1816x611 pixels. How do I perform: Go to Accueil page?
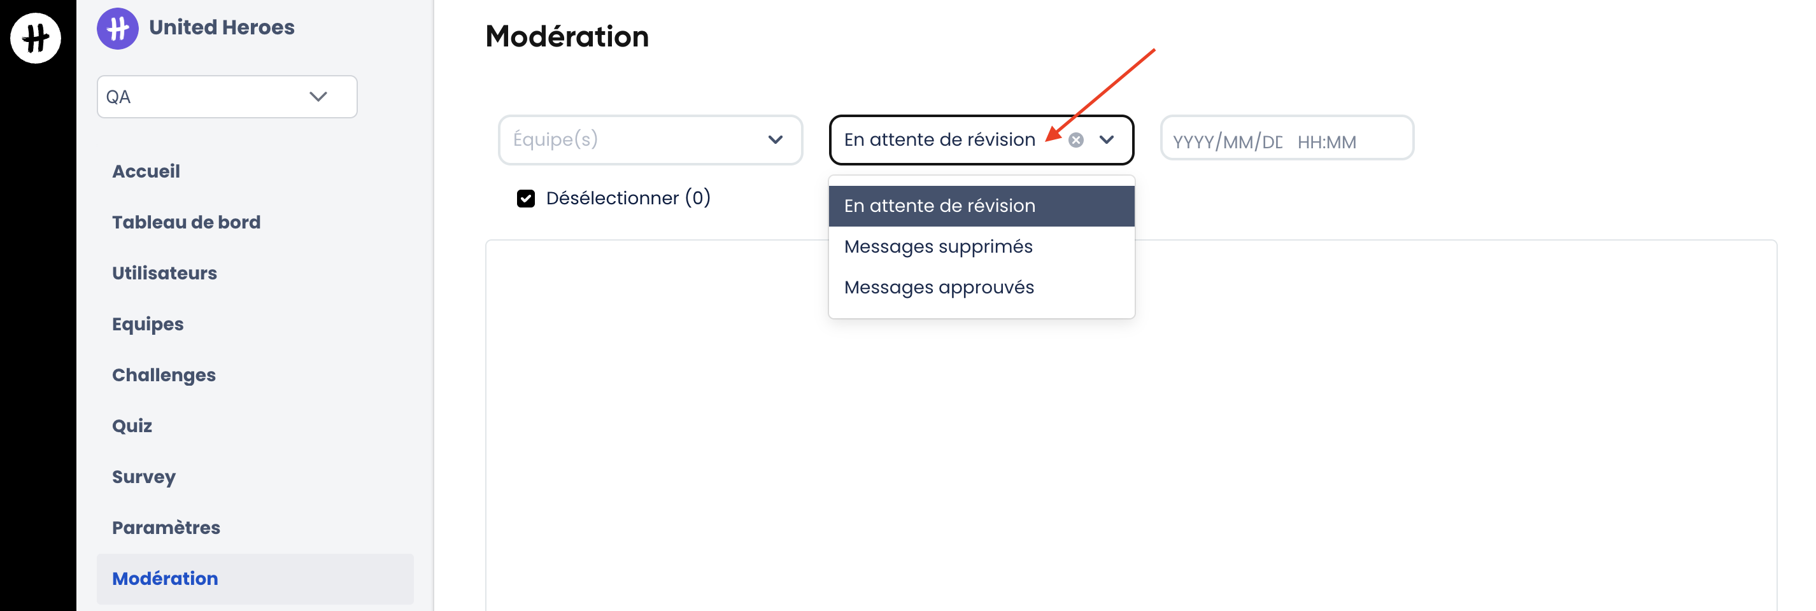(146, 171)
